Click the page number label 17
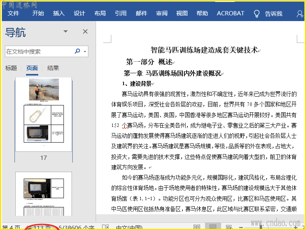Viewport: 306px width, 230px height. coord(44,158)
